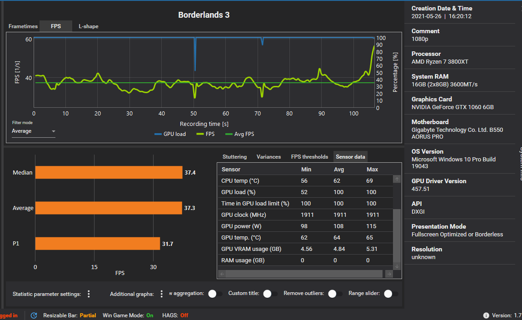The width and height of the screenshot is (522, 320).
Task: Click the Median bar in chart
Action: (109, 172)
